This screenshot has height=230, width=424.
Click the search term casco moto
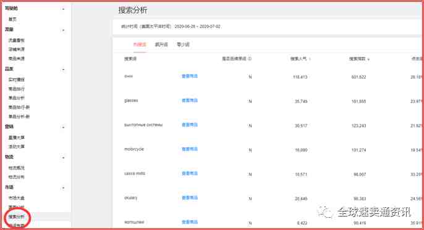(135, 173)
